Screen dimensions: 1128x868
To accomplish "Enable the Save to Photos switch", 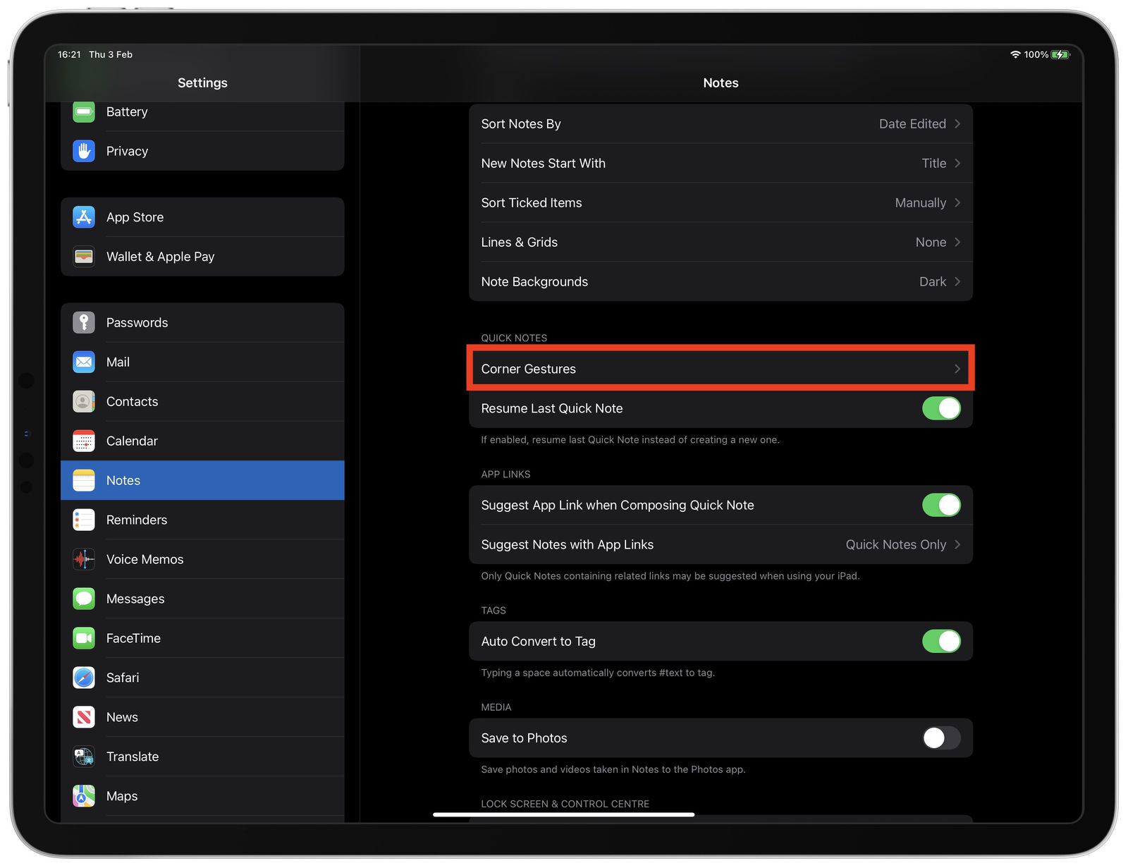I will pos(940,738).
